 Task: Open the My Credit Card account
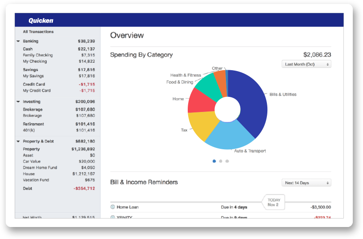(x=59, y=91)
